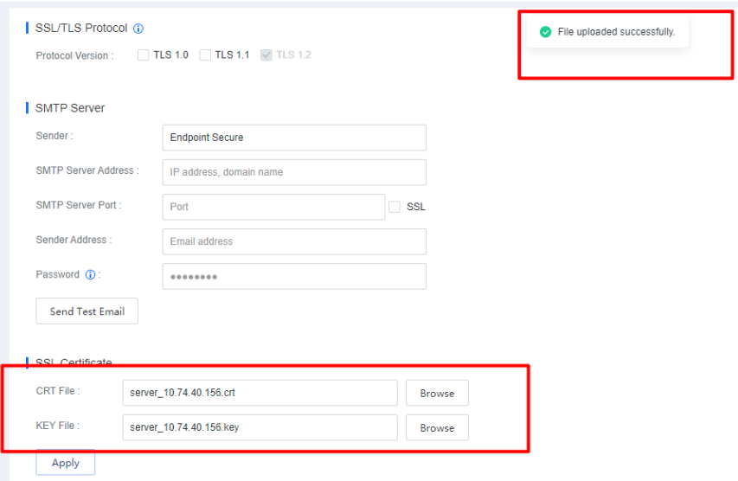Show the Password info tooltip icon

[x=90, y=275]
